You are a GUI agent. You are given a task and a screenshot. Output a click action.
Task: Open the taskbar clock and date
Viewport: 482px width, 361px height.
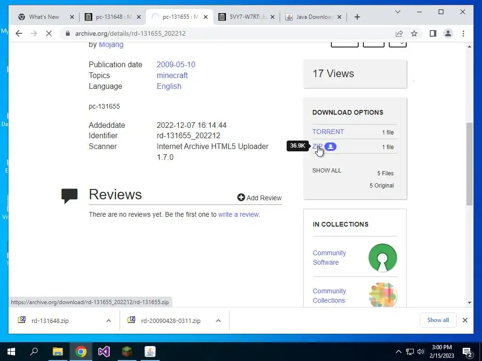coord(442,352)
